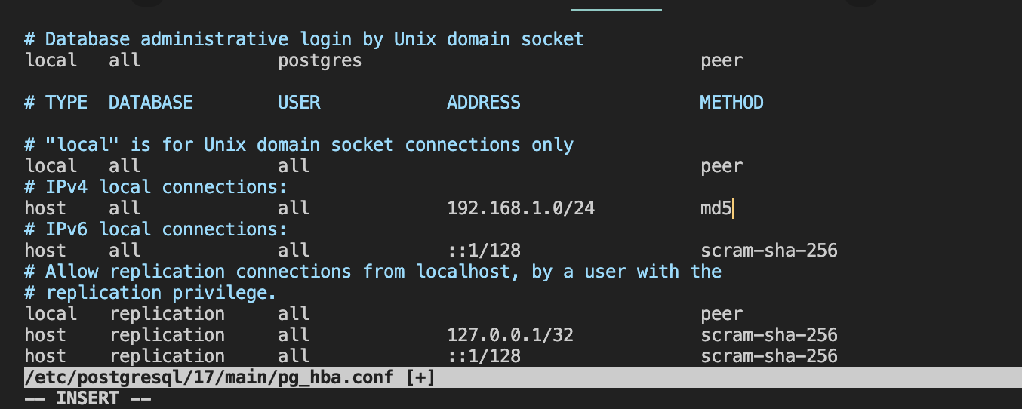Click the ::1/128 address on last replication line

pos(484,355)
